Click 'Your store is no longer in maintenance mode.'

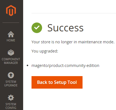(73, 42)
